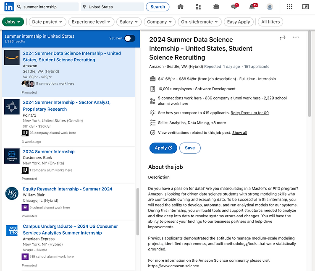Click the search magnifier icon
The height and width of the screenshot is (271, 315).
(x=19, y=7)
